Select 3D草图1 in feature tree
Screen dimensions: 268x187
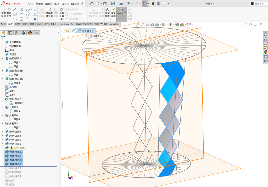(14, 87)
